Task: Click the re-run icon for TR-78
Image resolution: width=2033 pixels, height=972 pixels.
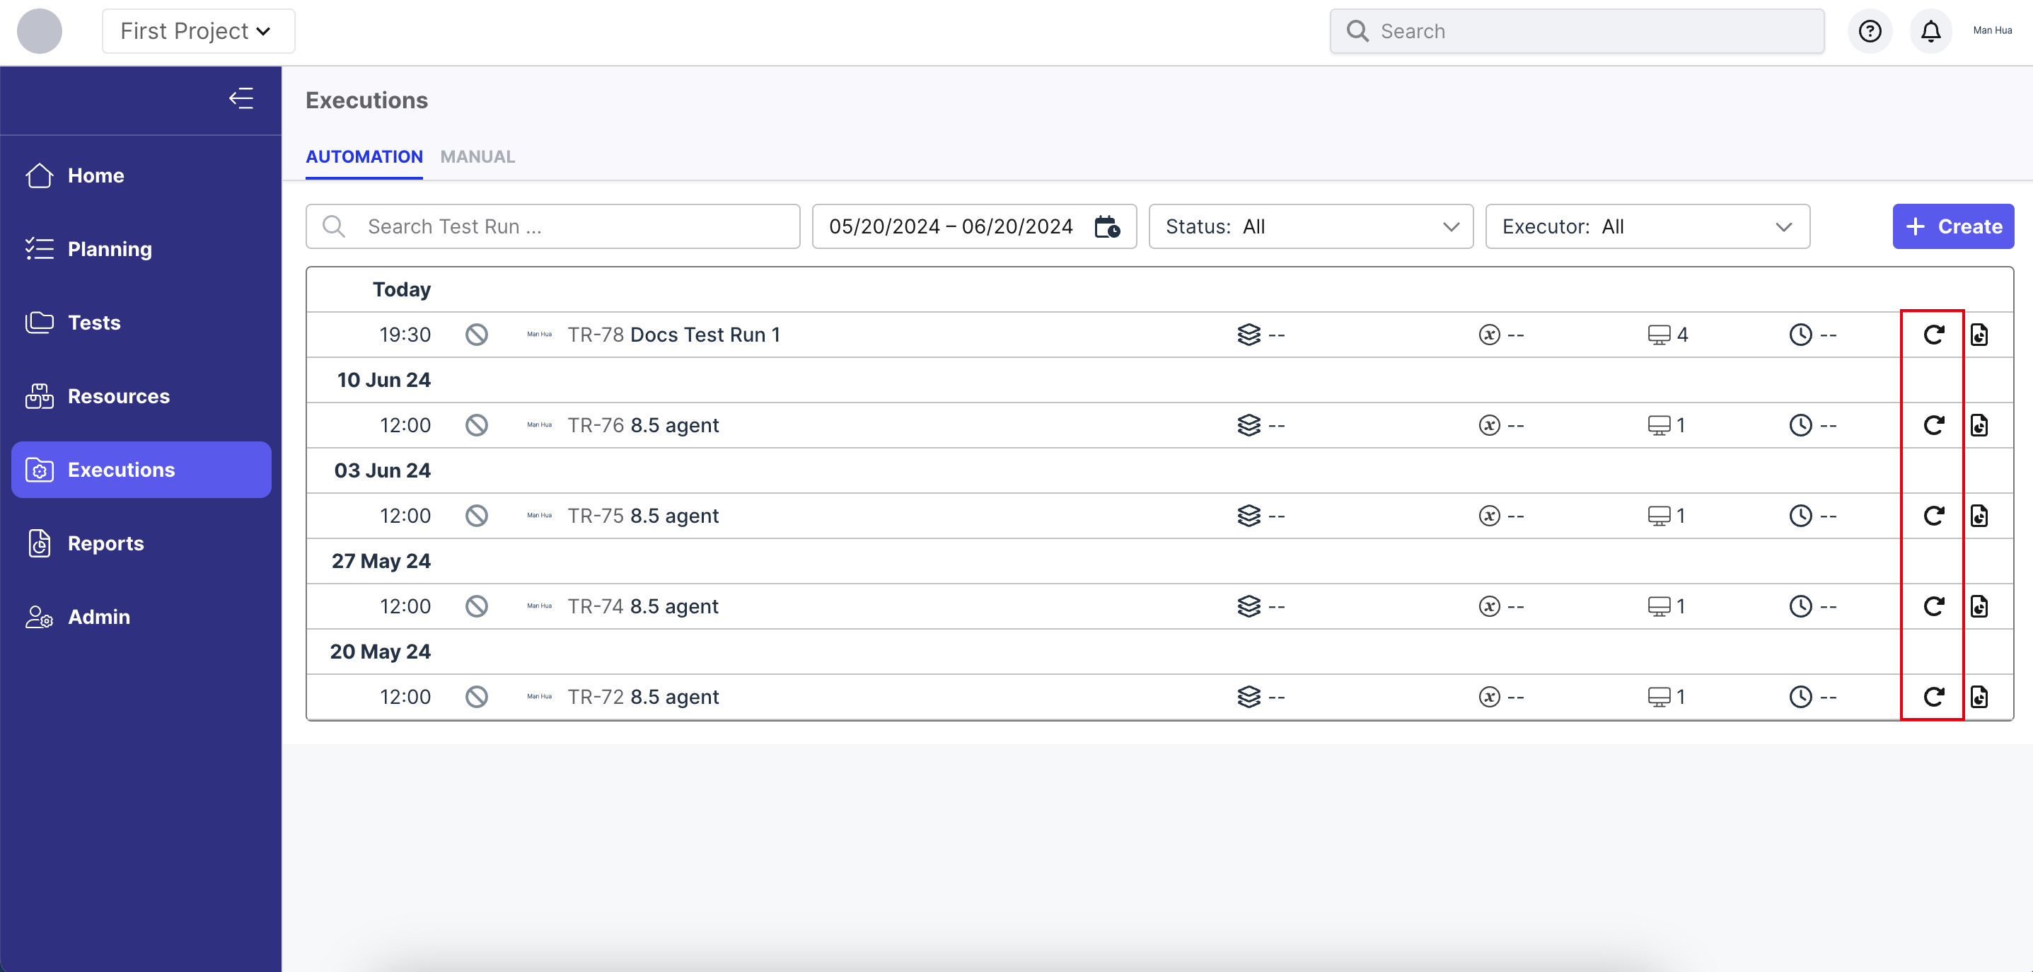Action: pyautogui.click(x=1935, y=335)
